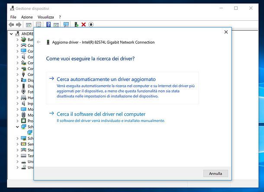Click the dialog title 'Aggiorna driver - Intel(R) 82574L'
The image size is (264, 192).
point(103,42)
